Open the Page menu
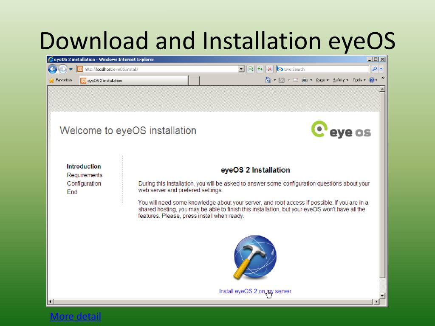Image resolution: width=435 pixels, height=326 pixels. (322, 80)
